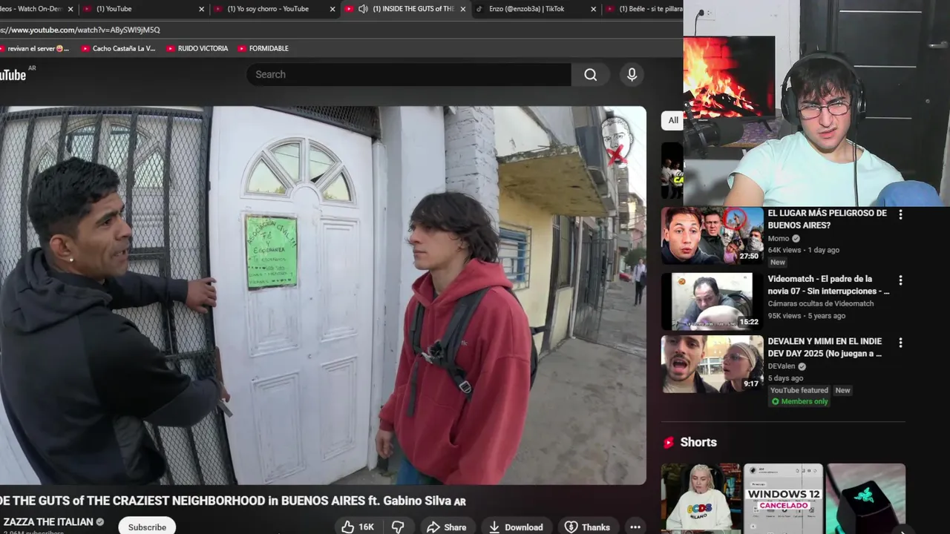Click the dislike thumbs down icon
The image size is (950, 534).
[x=398, y=527]
